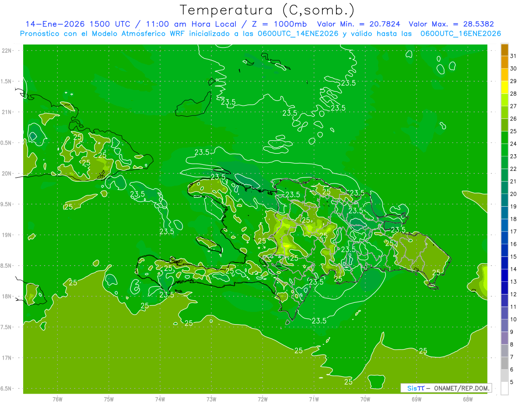Click the dark blue legend swatch between 13 and 14
Viewport: 525px width, 405px height.
[504, 276]
